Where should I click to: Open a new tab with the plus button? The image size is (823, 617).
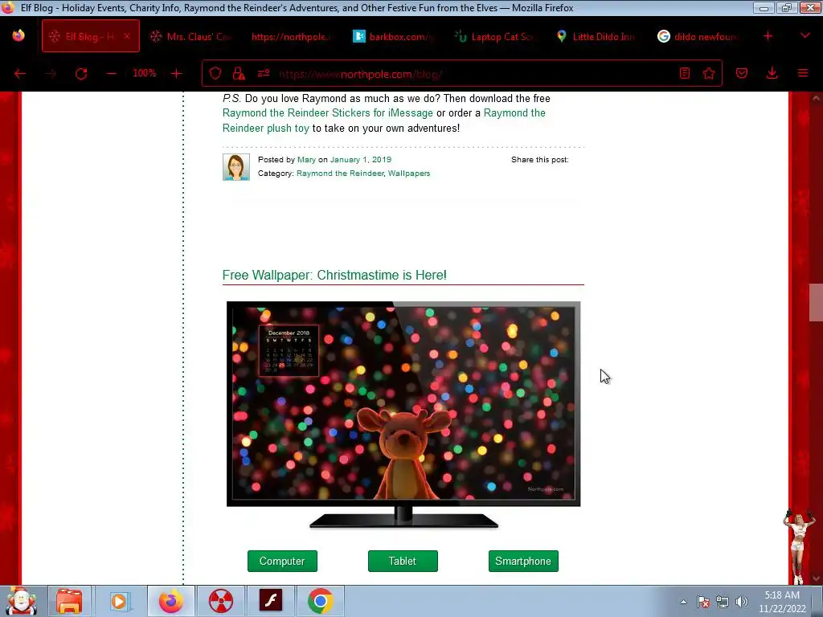point(768,36)
